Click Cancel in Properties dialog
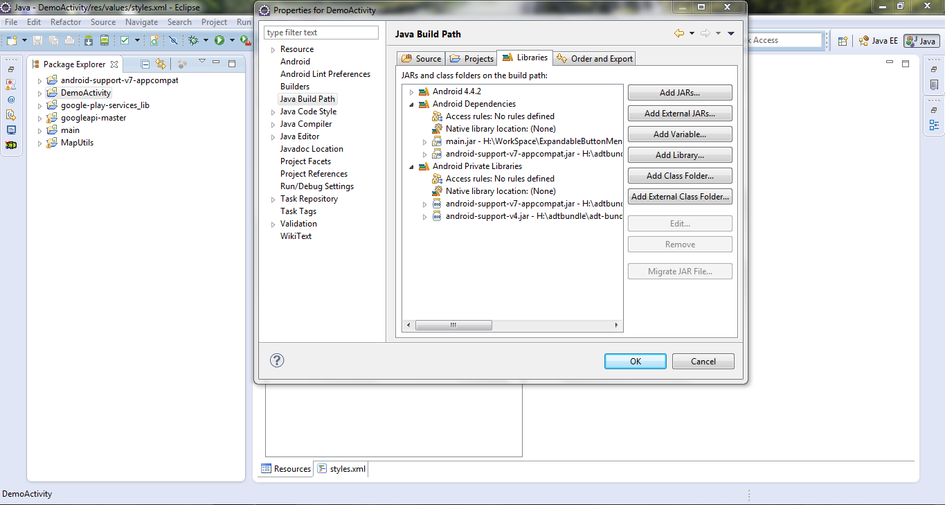The image size is (945, 505). [x=703, y=361]
